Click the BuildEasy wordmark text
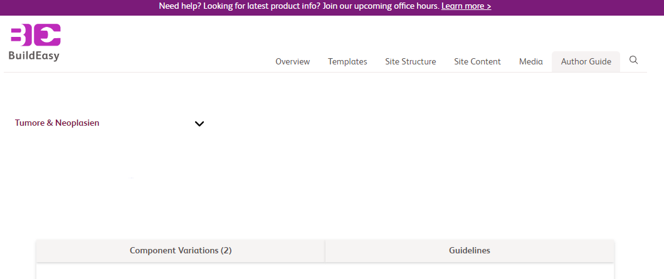The height and width of the screenshot is (279, 664). (x=34, y=56)
